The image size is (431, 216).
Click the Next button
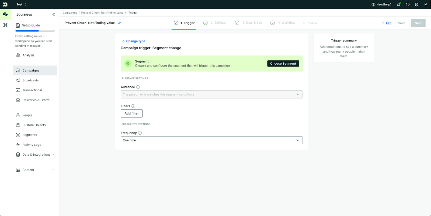418,23
